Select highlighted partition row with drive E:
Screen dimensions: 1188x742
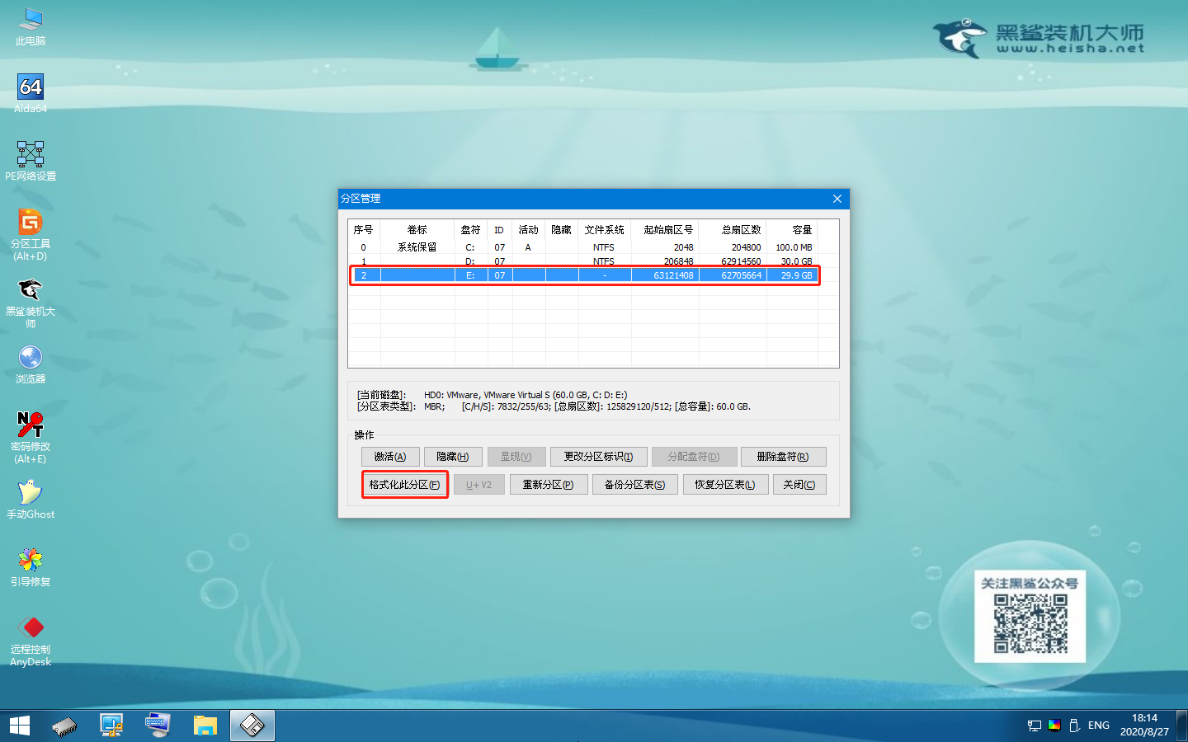tap(584, 275)
